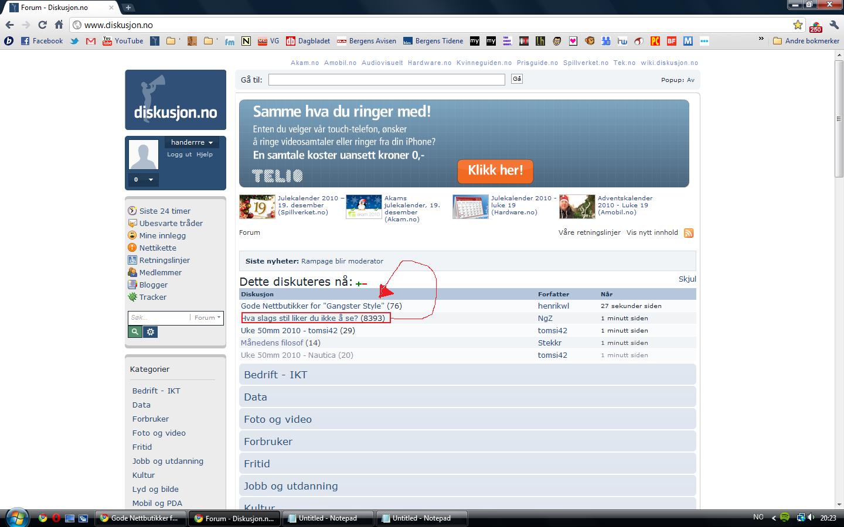The image size is (844, 527).
Task: Open the notifications 0 dropdown
Action: coord(143,180)
